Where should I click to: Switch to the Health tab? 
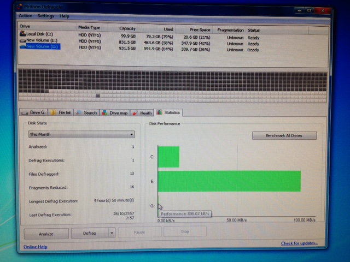pyautogui.click(x=142, y=113)
